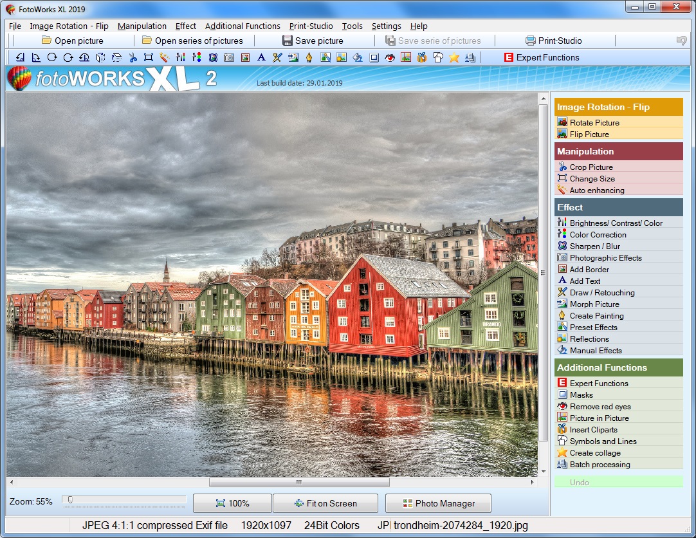Viewport: 696px width, 538px height.
Task: Open the Tools menu
Action: click(352, 26)
